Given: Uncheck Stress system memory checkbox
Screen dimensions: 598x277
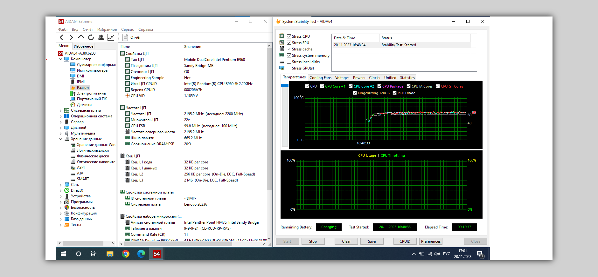Looking at the screenshot, I should click(x=289, y=56).
